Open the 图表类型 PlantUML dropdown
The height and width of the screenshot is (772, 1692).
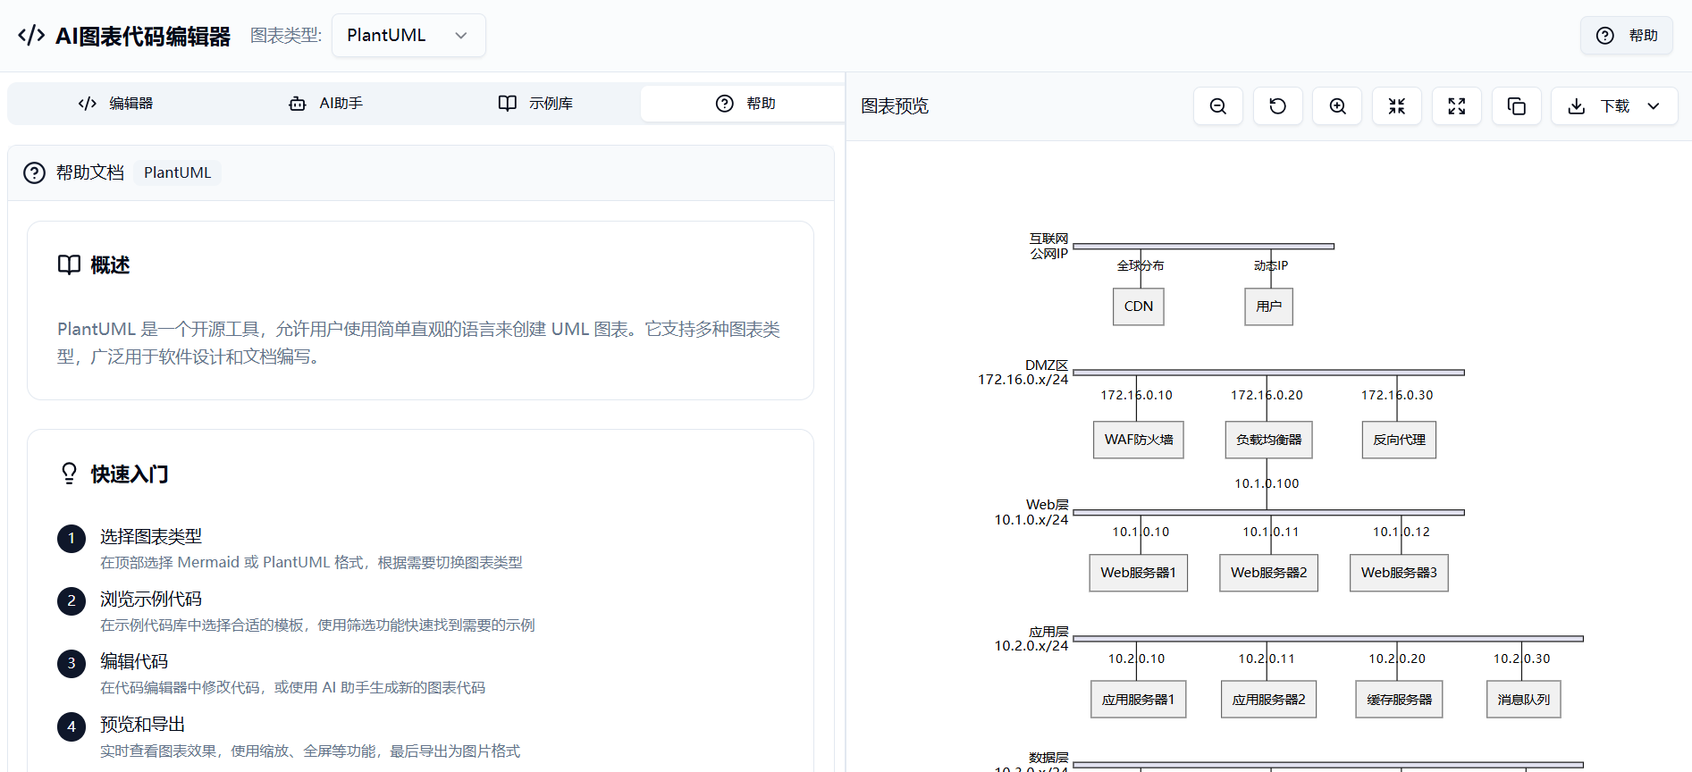408,36
